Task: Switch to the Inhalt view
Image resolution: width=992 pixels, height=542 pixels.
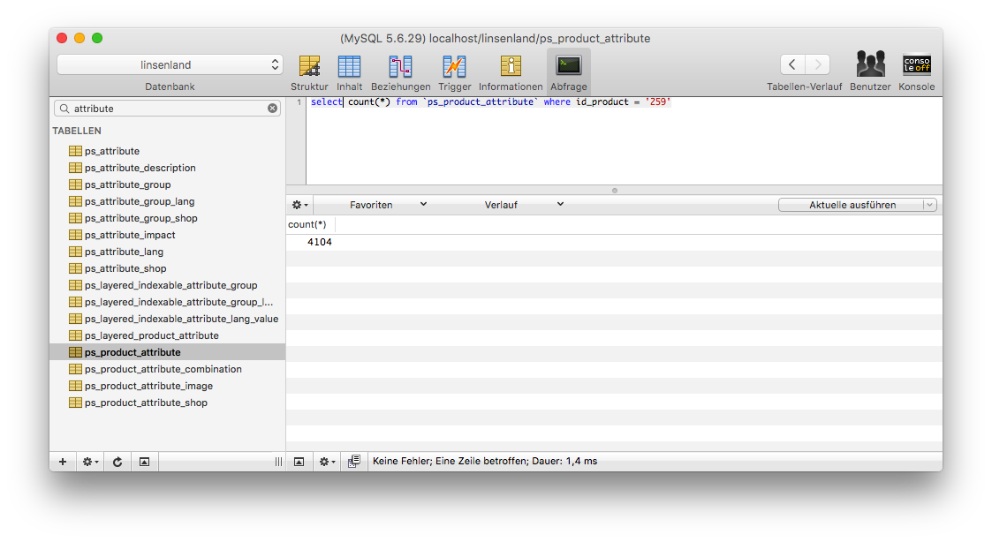Action: click(x=349, y=72)
